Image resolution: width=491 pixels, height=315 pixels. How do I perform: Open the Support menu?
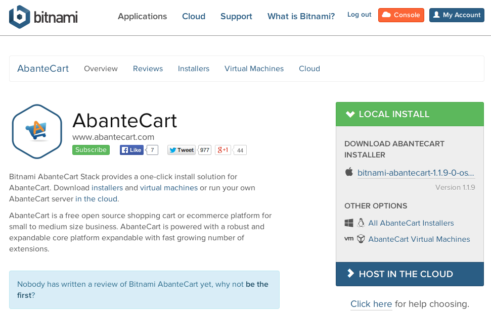[x=236, y=16]
